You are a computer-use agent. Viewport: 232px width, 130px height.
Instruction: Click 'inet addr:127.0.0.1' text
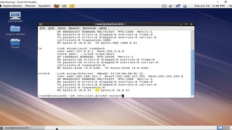[75, 51]
